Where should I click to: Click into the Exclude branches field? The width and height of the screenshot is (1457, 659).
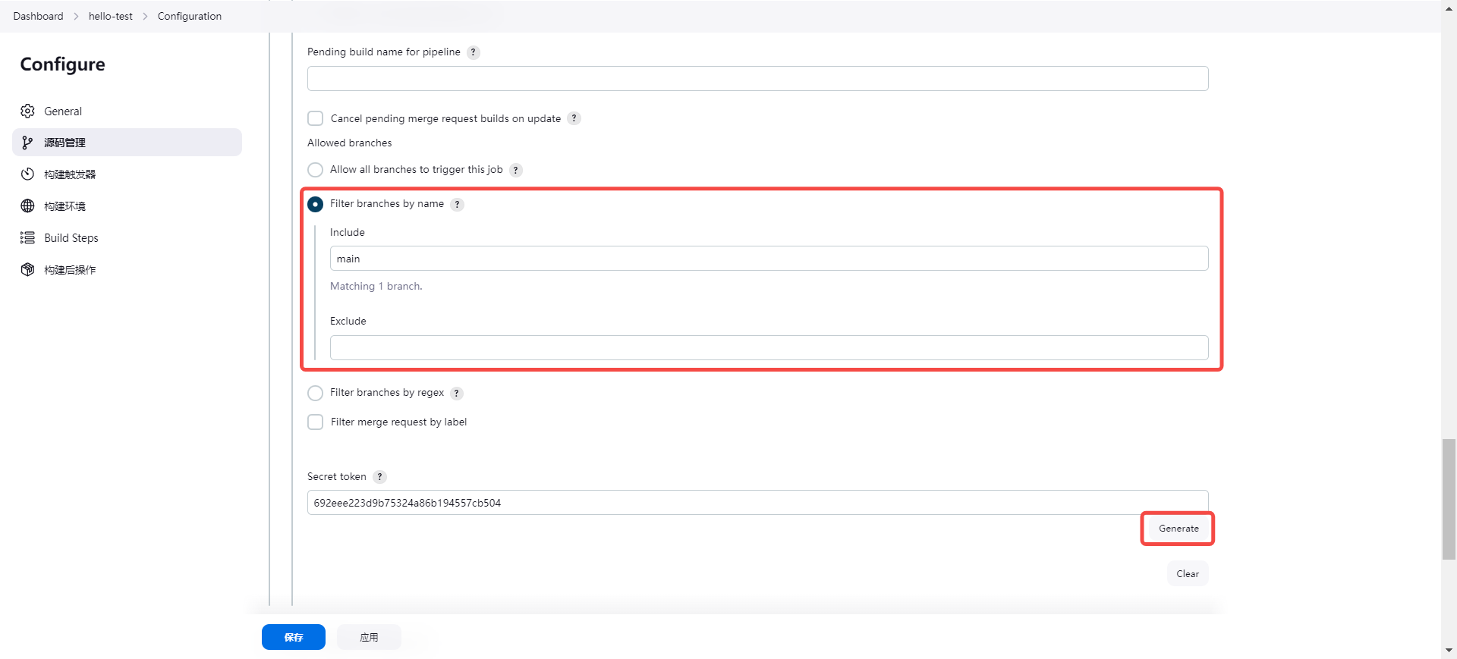point(769,348)
